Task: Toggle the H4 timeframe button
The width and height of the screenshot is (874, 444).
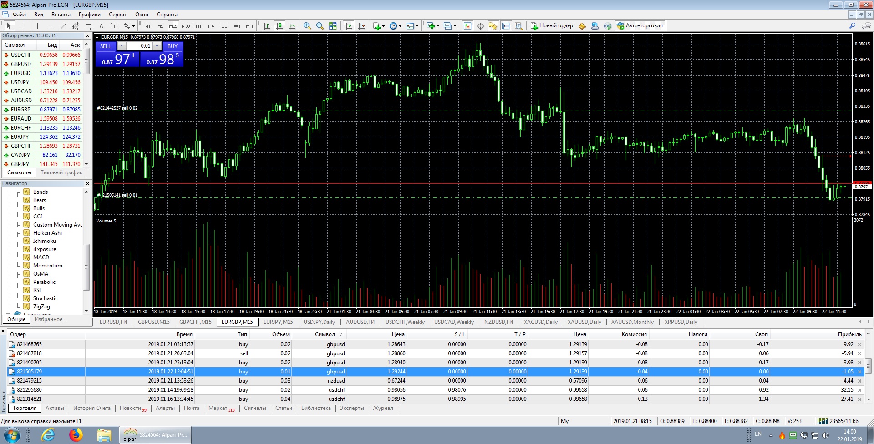Action: pyautogui.click(x=211, y=26)
